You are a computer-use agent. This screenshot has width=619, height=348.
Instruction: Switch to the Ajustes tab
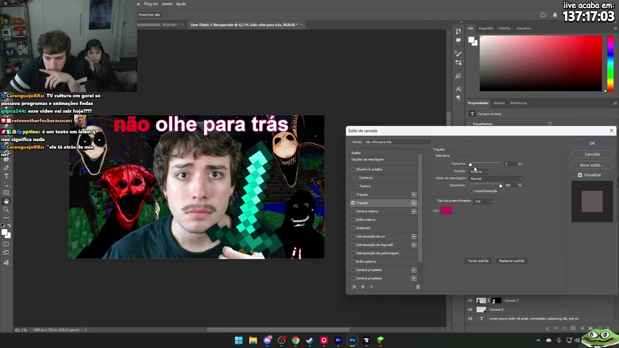coord(499,103)
